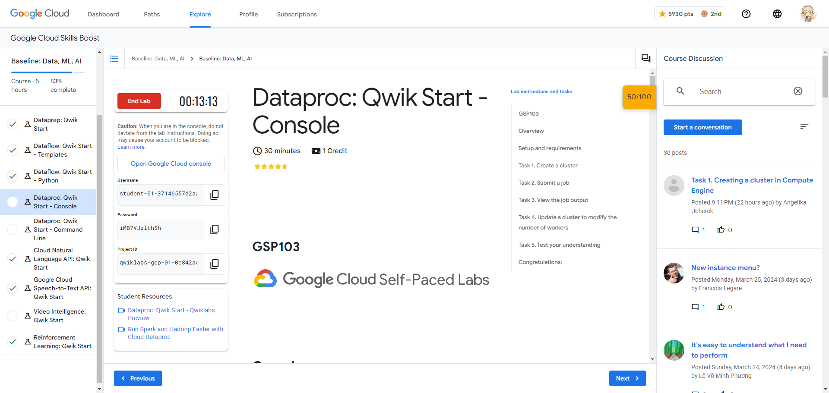The height and width of the screenshot is (393, 829).
Task: Click the video icon beside Qwiklabs Preview
Action: point(121,311)
